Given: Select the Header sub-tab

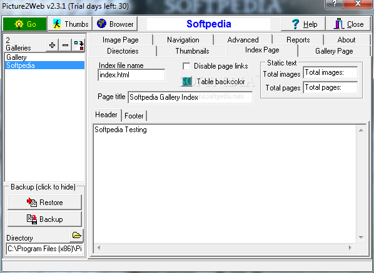Looking at the screenshot, I should 106,115.
